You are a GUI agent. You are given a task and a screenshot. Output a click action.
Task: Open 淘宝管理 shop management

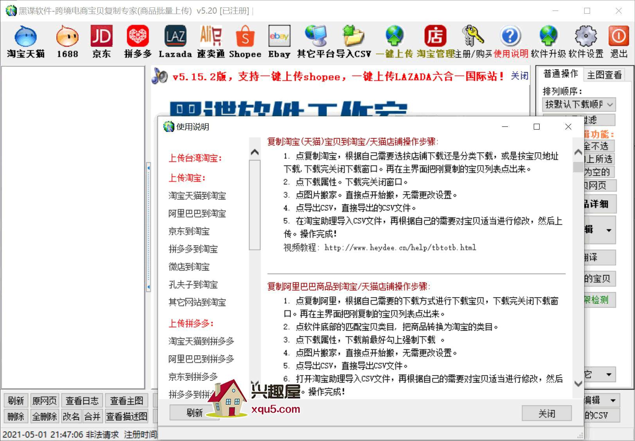click(x=435, y=42)
